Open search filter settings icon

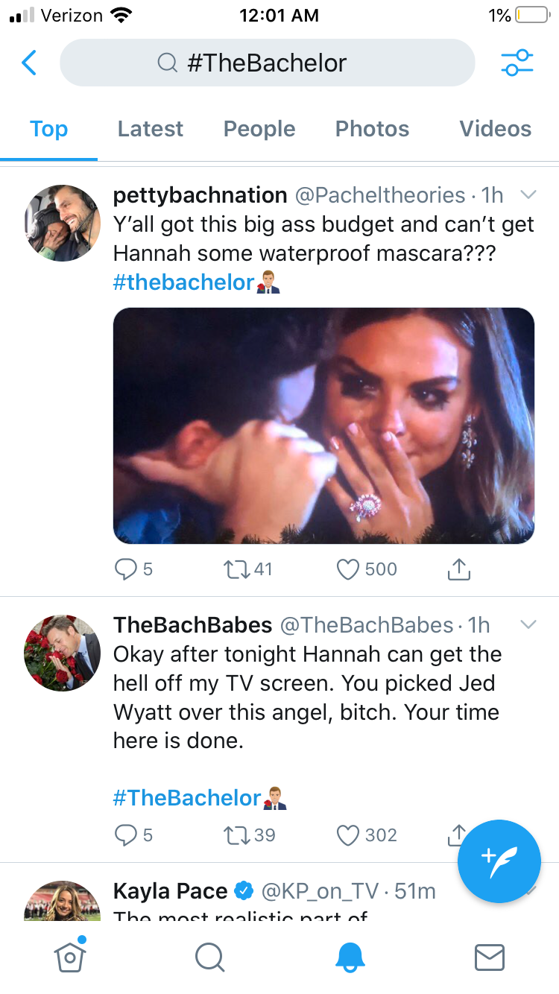517,63
